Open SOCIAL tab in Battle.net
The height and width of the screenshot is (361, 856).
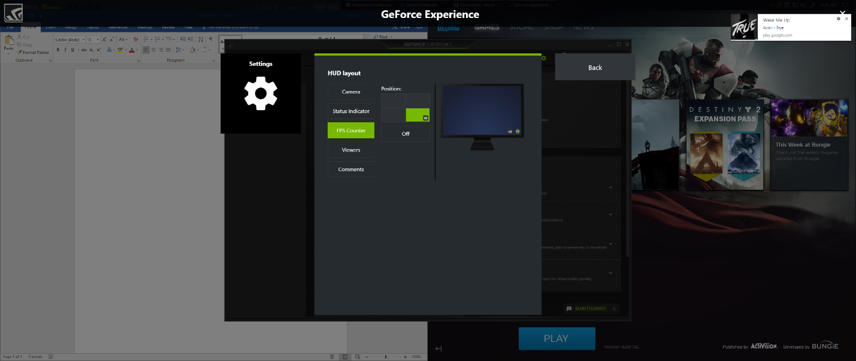(522, 27)
